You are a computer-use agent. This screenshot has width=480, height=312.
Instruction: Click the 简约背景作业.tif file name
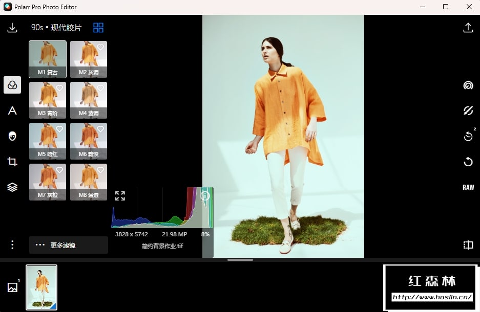pos(162,246)
